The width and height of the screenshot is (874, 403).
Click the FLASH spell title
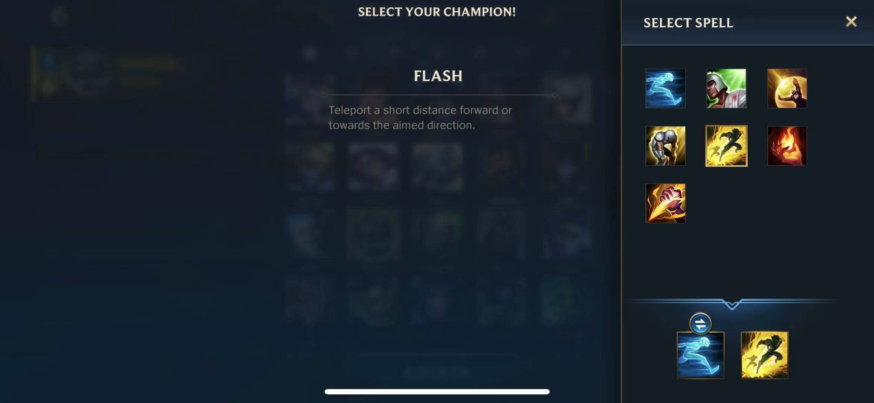[x=438, y=76]
